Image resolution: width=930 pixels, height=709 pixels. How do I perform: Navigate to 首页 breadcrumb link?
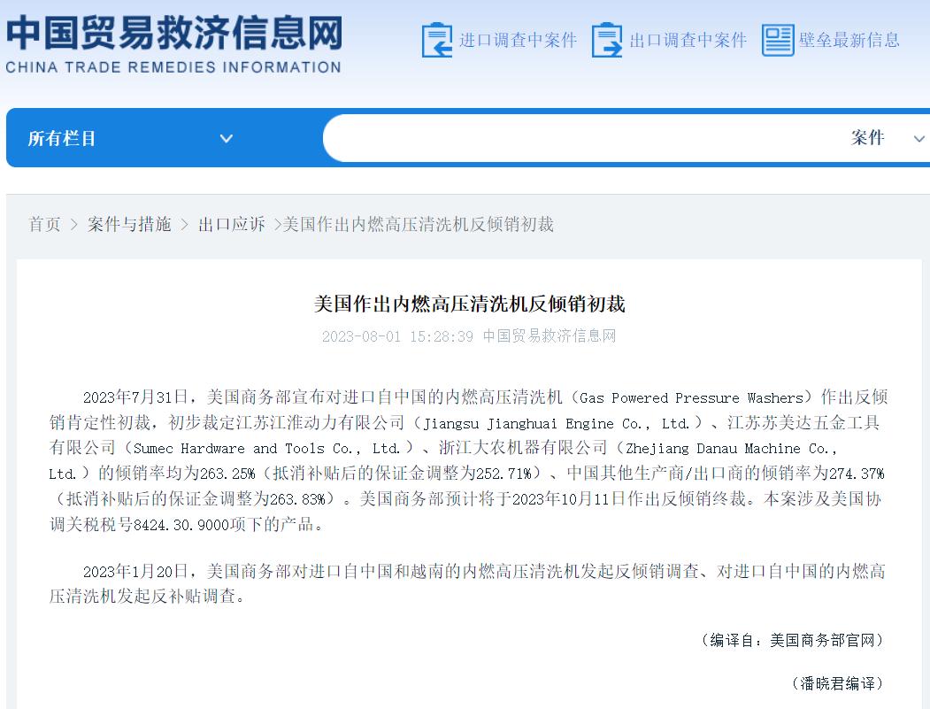tap(45, 224)
